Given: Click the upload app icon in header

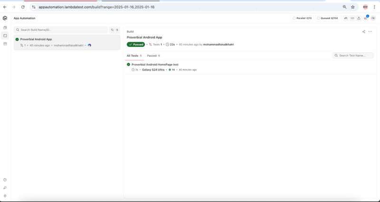Looking at the screenshot, I should click(x=359, y=18).
